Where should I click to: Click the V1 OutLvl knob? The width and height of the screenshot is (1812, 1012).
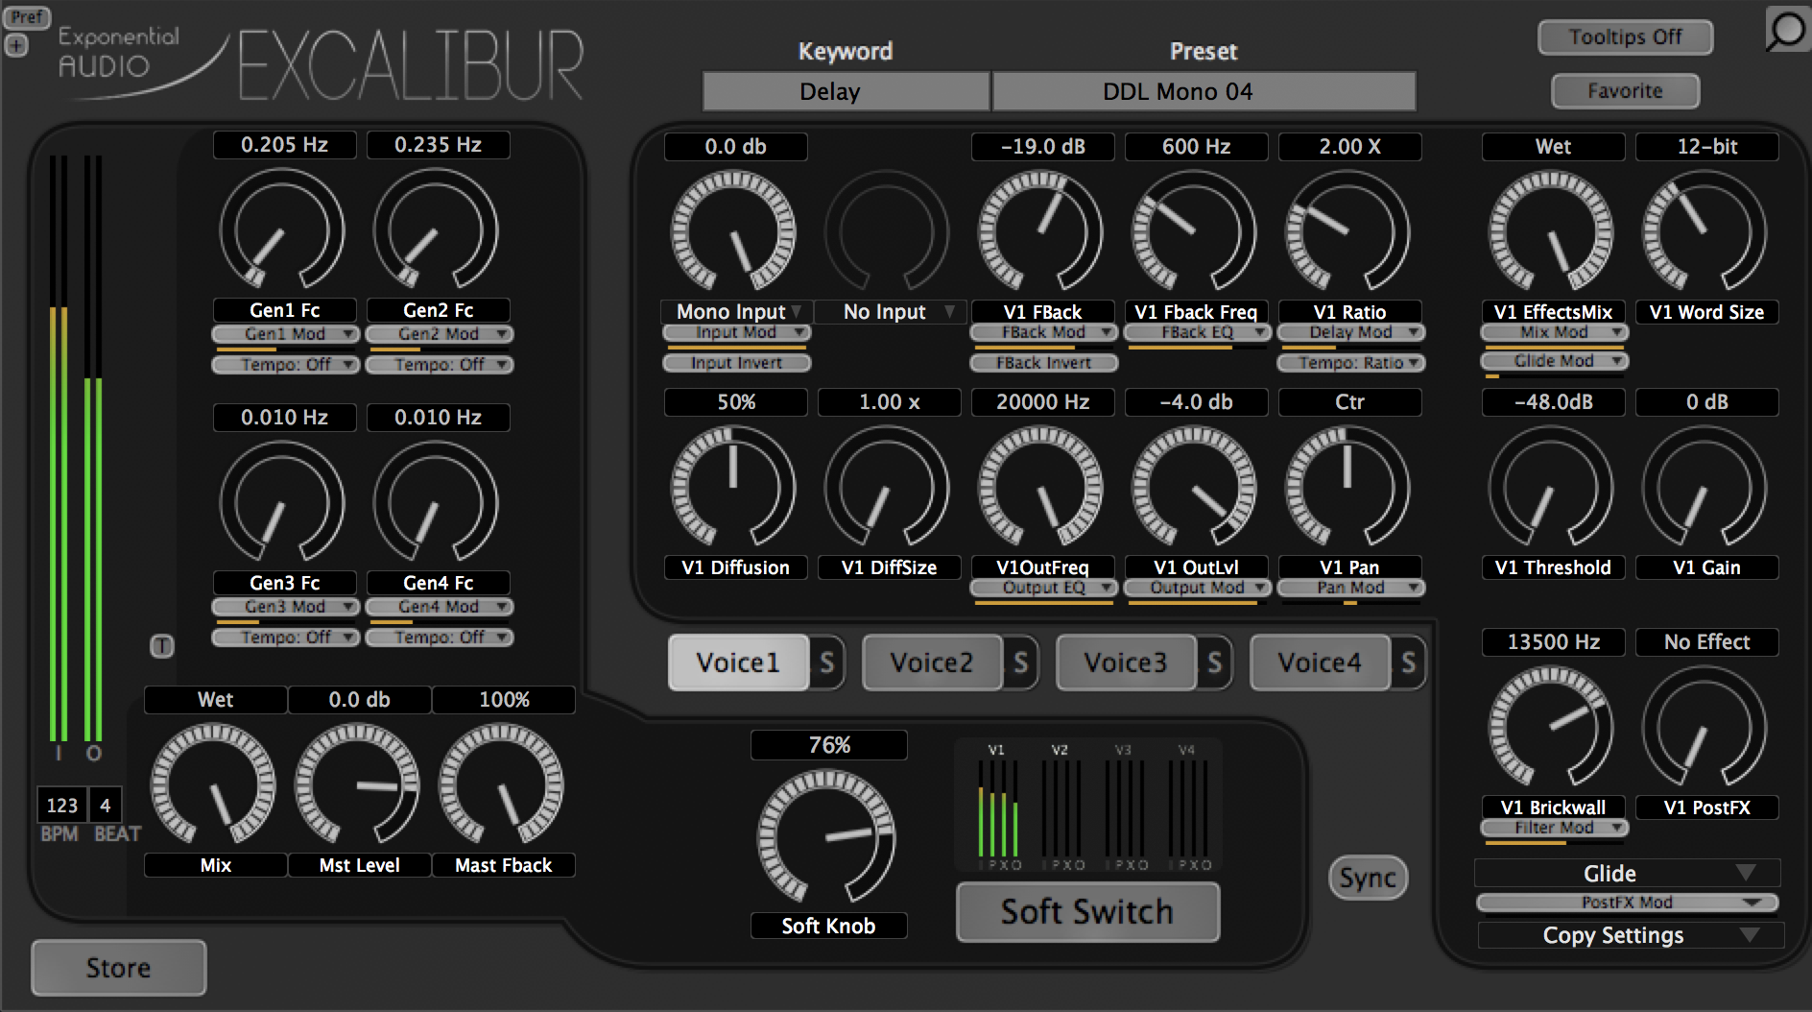1194,487
